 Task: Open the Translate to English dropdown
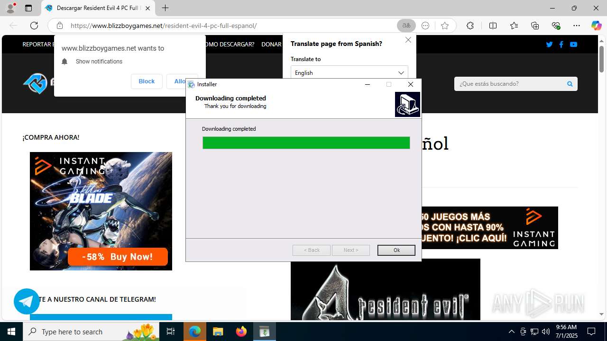coord(349,72)
